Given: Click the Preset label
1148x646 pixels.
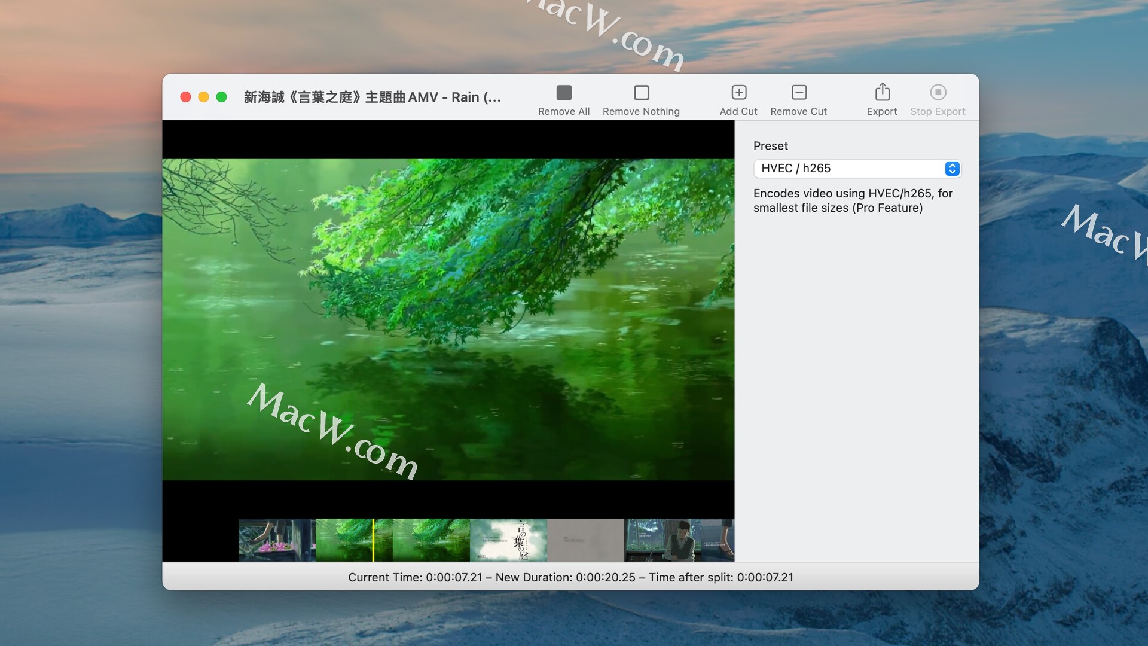Looking at the screenshot, I should 770,146.
